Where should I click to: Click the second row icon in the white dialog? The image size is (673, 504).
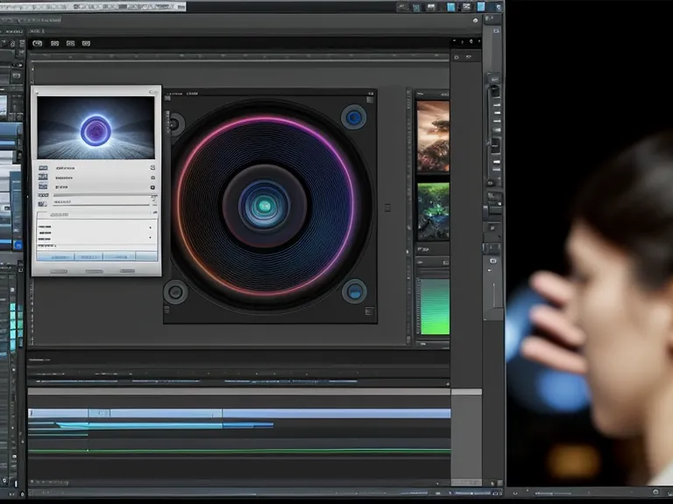[43, 177]
